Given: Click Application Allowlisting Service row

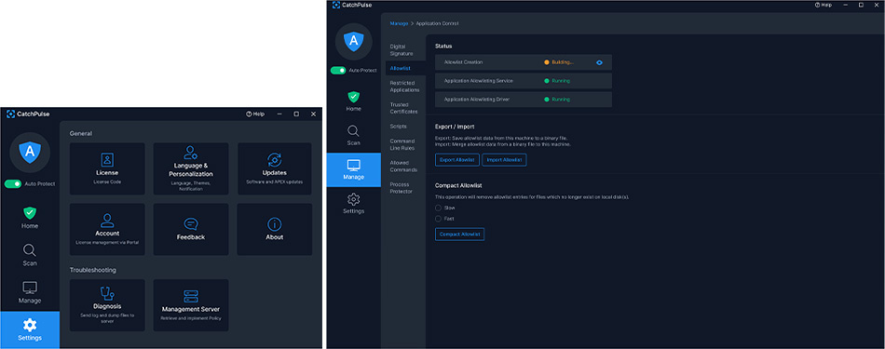Looking at the screenshot, I should tap(524, 81).
